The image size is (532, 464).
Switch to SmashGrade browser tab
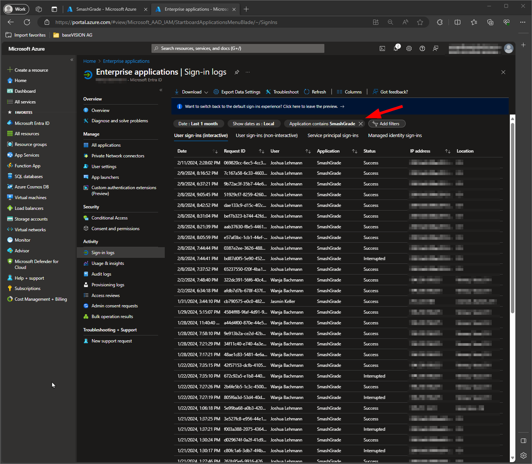(x=106, y=9)
